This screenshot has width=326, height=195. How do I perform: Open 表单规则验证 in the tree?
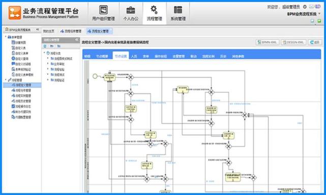tap(23, 69)
